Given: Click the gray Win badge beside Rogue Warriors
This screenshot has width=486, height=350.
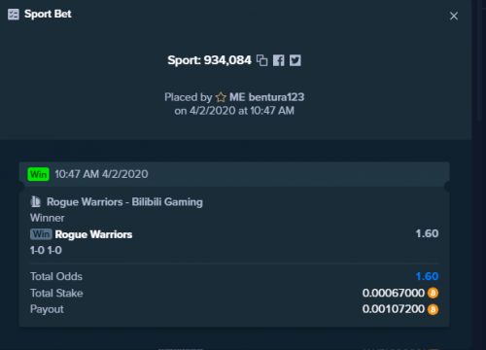Looking at the screenshot, I should pos(41,234).
